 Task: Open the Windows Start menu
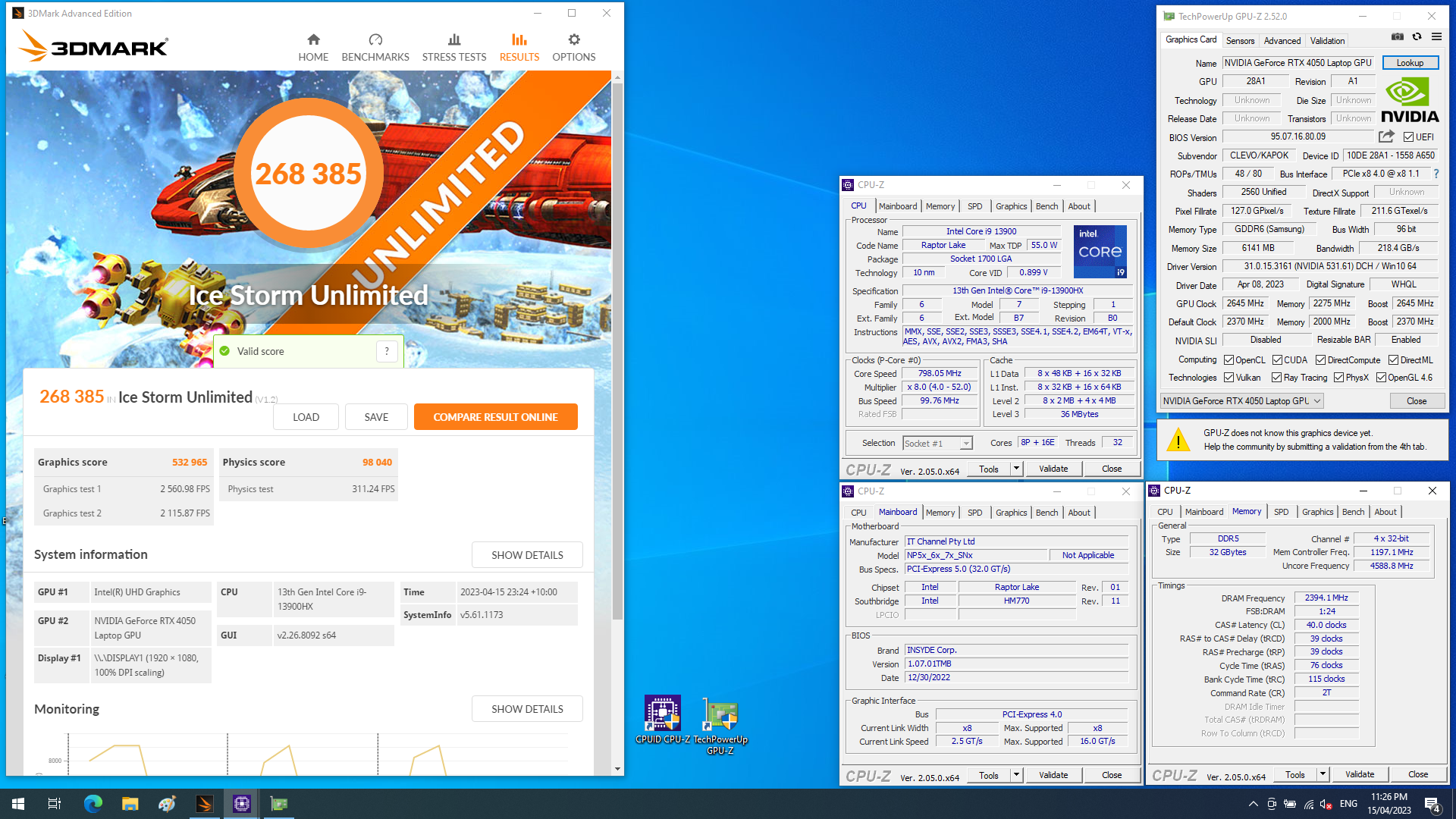click(18, 804)
